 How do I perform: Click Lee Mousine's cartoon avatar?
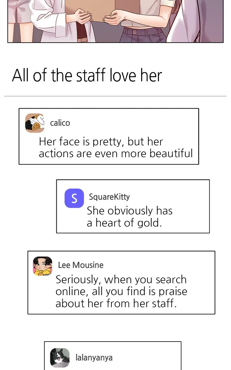click(x=42, y=266)
